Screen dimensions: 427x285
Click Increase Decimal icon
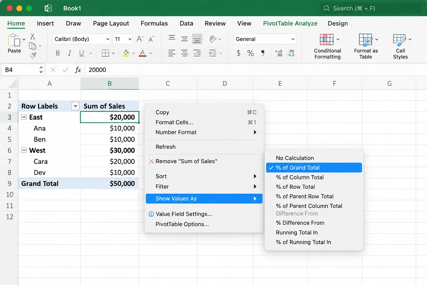(x=279, y=53)
